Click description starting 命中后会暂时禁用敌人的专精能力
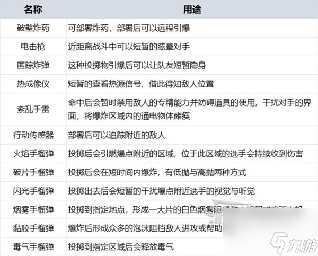The image size is (318, 256). coord(190,110)
